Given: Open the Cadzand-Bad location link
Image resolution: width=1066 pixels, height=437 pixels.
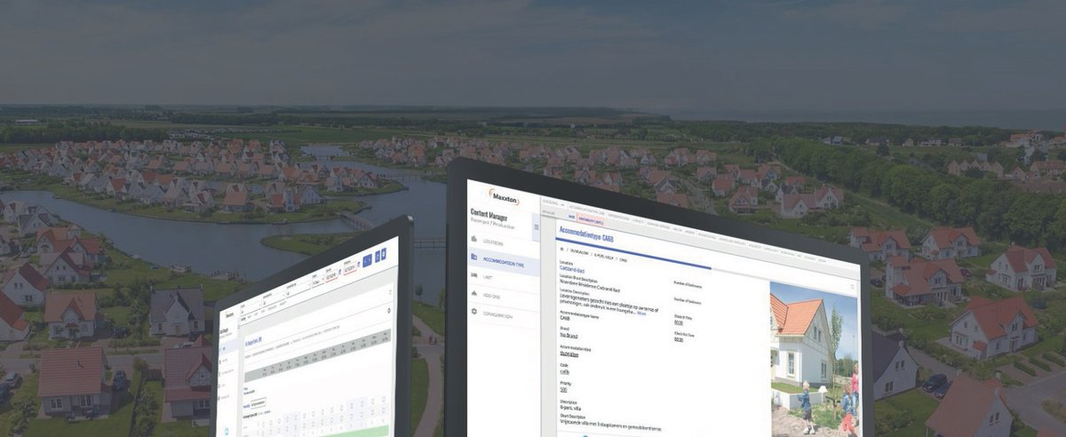Looking at the screenshot, I should click(572, 269).
